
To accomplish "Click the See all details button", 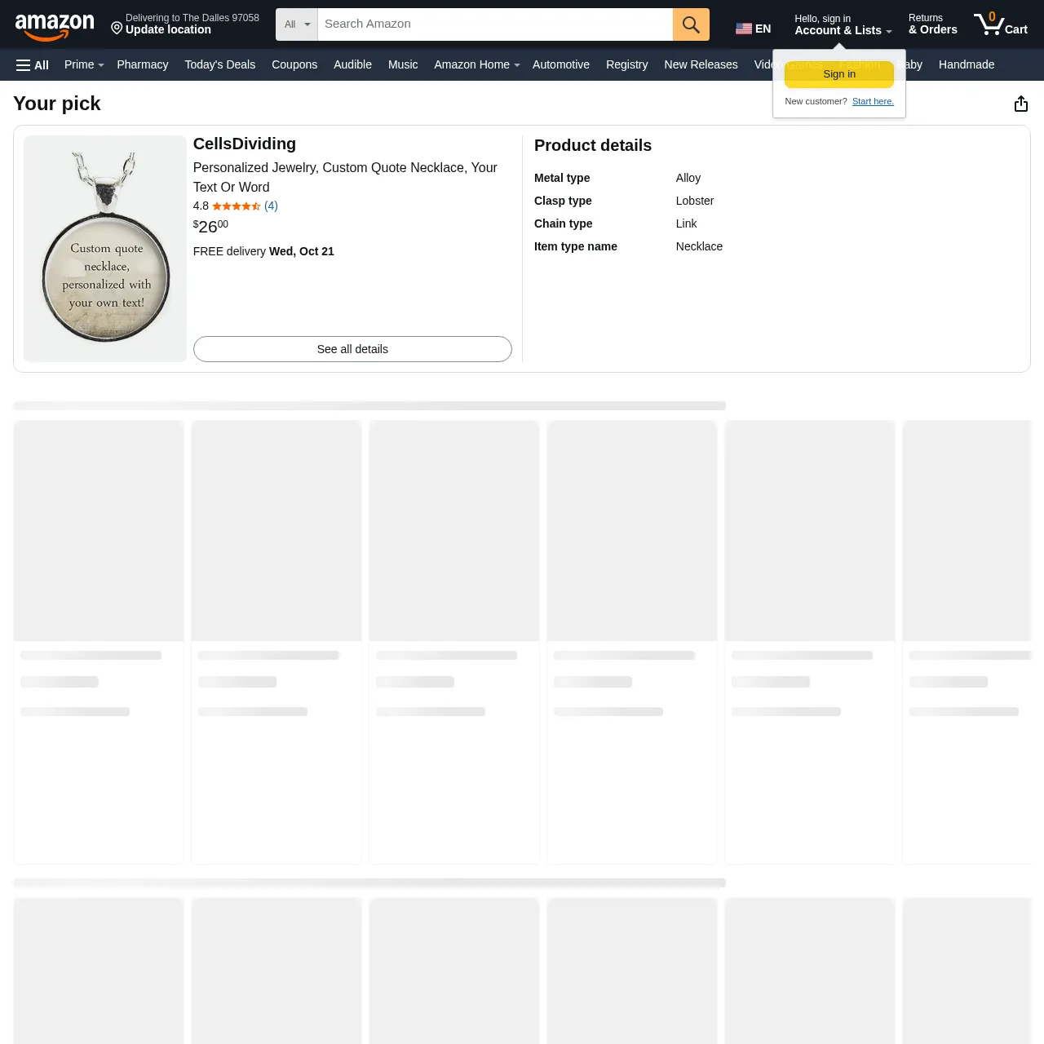I will [352, 349].
